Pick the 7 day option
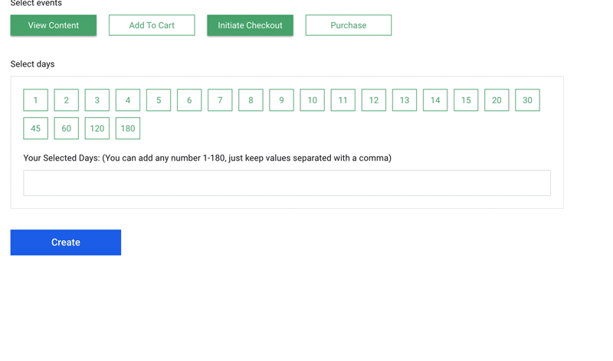Screen dimensions: 613x361 220,100
